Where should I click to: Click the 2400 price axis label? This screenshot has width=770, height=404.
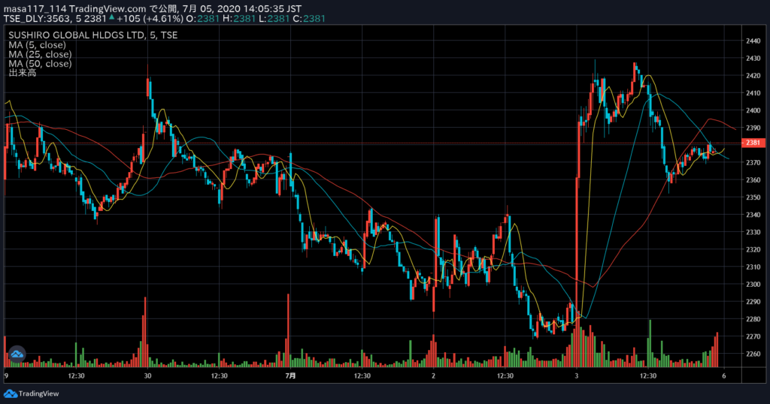[753, 110]
